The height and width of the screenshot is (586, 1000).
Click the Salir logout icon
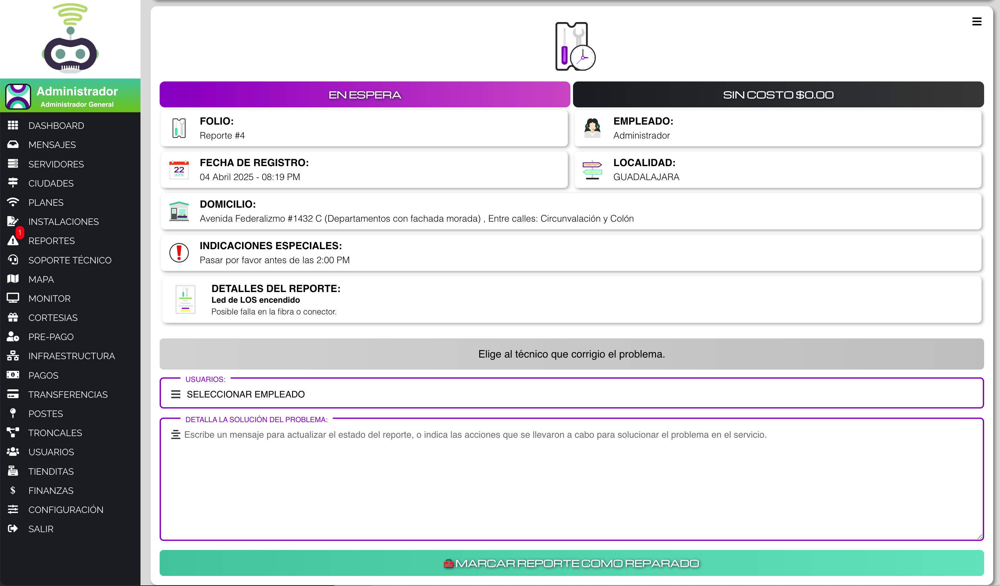(x=13, y=529)
